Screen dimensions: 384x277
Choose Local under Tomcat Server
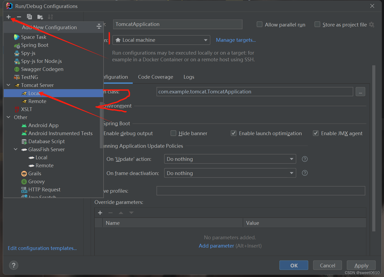point(54,93)
